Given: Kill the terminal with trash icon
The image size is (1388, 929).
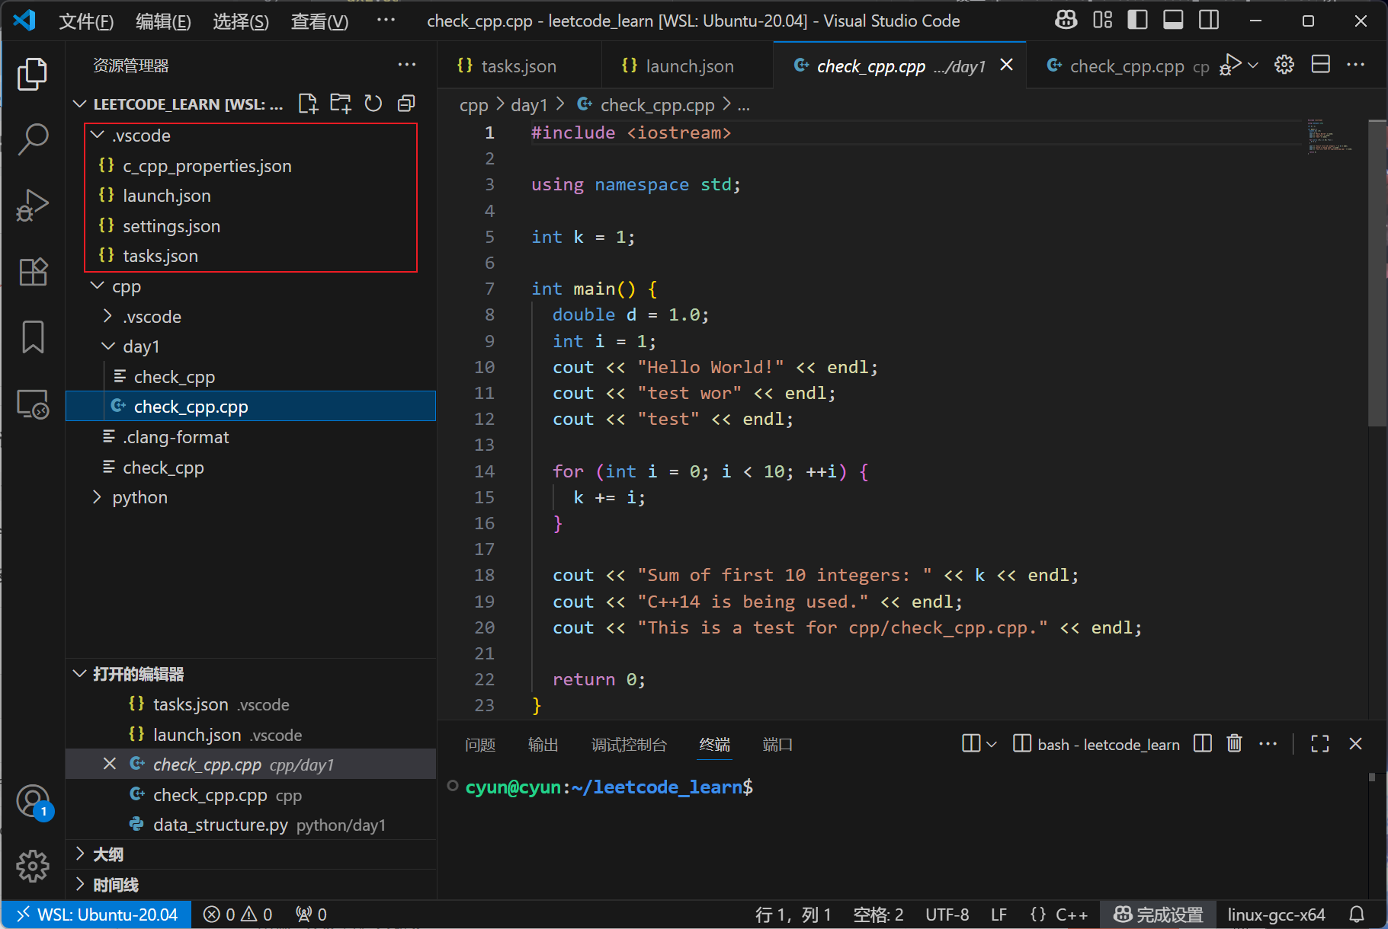Looking at the screenshot, I should point(1235,743).
